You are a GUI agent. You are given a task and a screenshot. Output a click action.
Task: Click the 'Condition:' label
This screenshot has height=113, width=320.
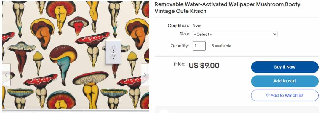coord(178,26)
